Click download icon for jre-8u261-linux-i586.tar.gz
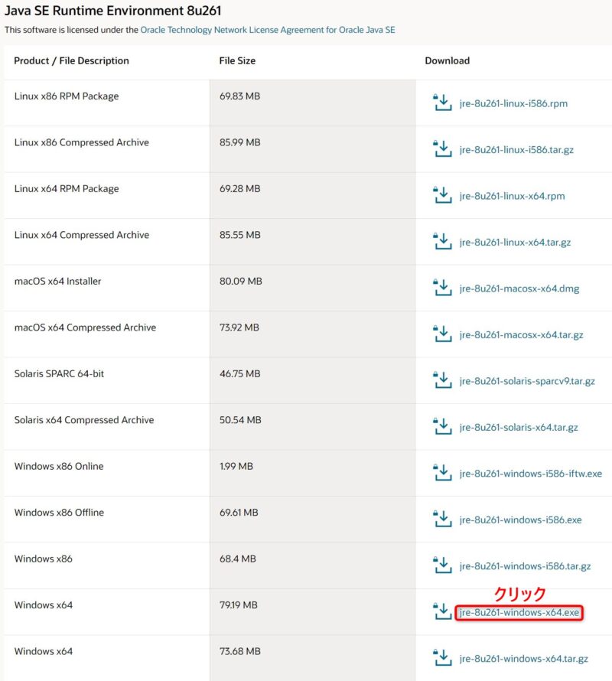 (442, 150)
